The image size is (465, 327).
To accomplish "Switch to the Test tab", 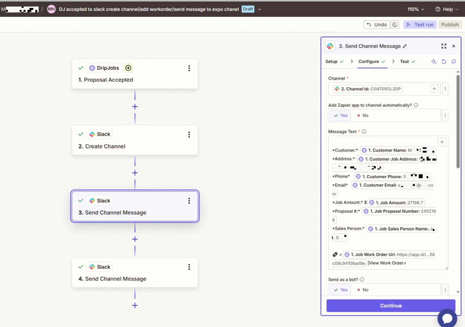I will click(407, 61).
